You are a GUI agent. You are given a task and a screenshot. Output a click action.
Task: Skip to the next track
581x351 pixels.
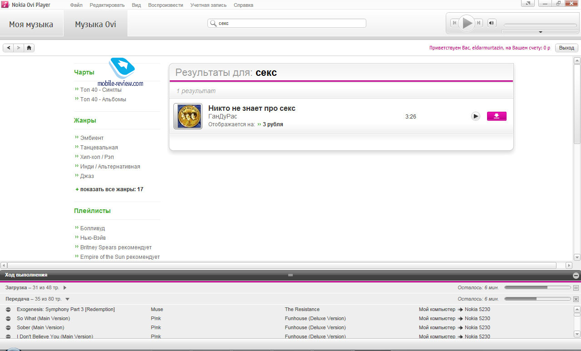point(478,23)
